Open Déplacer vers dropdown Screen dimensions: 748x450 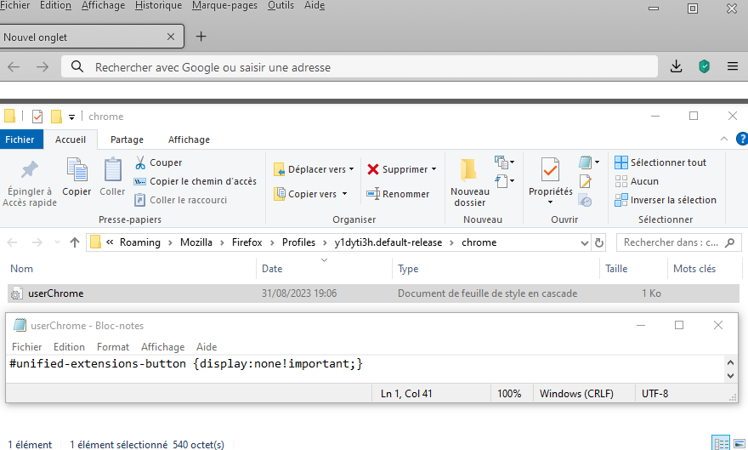(x=314, y=169)
